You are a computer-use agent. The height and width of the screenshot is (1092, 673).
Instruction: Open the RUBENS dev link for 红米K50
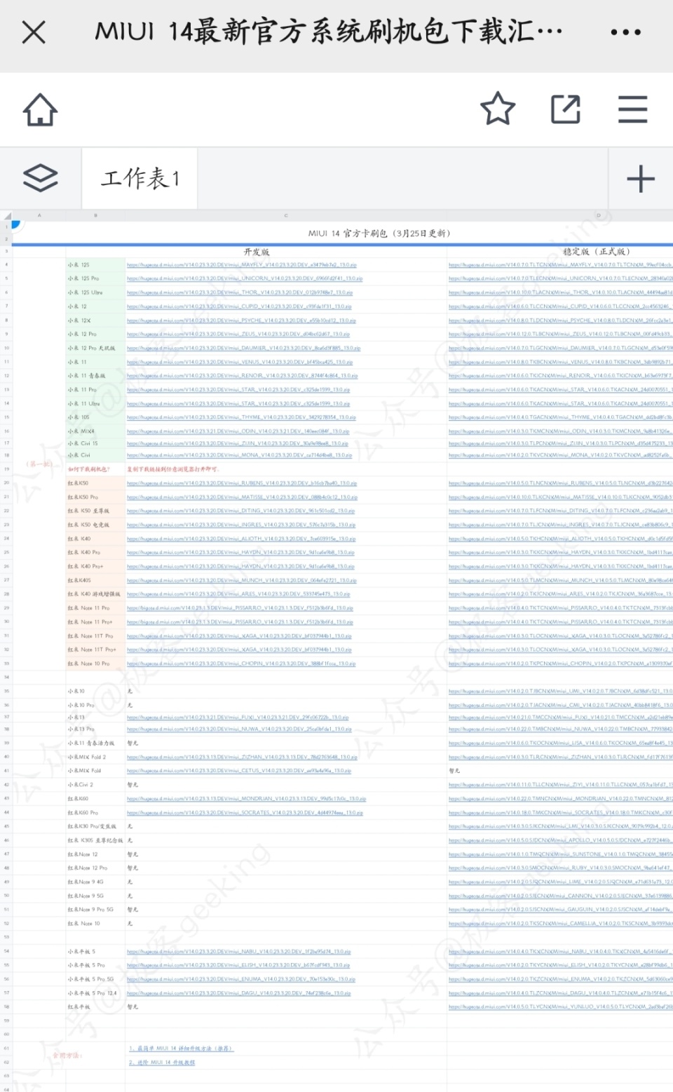pyautogui.click(x=242, y=483)
